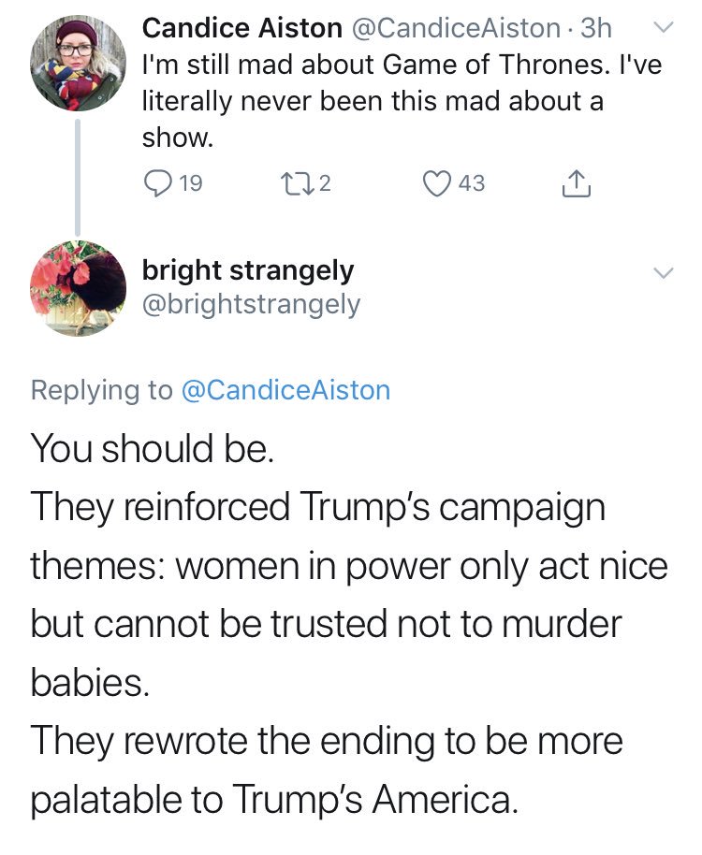Image resolution: width=702 pixels, height=855 pixels.
Task: Select the reply text beginning 'You should be.'
Action: click(x=349, y=624)
